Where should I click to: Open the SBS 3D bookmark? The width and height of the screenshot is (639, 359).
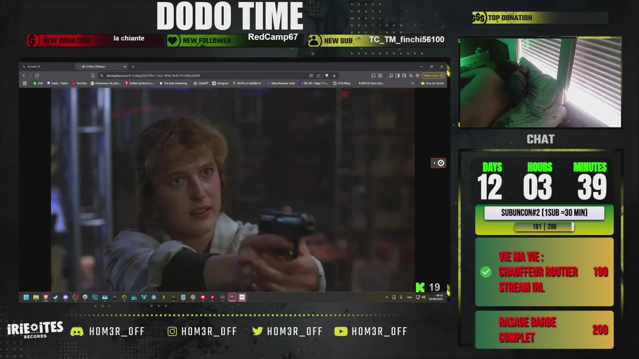tap(314, 83)
